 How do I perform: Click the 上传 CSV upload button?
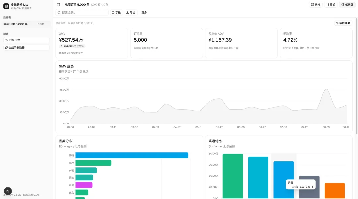coord(26,40)
